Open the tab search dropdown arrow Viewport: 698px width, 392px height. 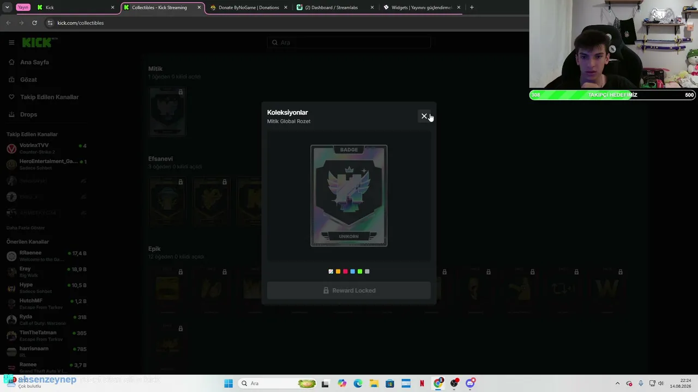coord(7,8)
